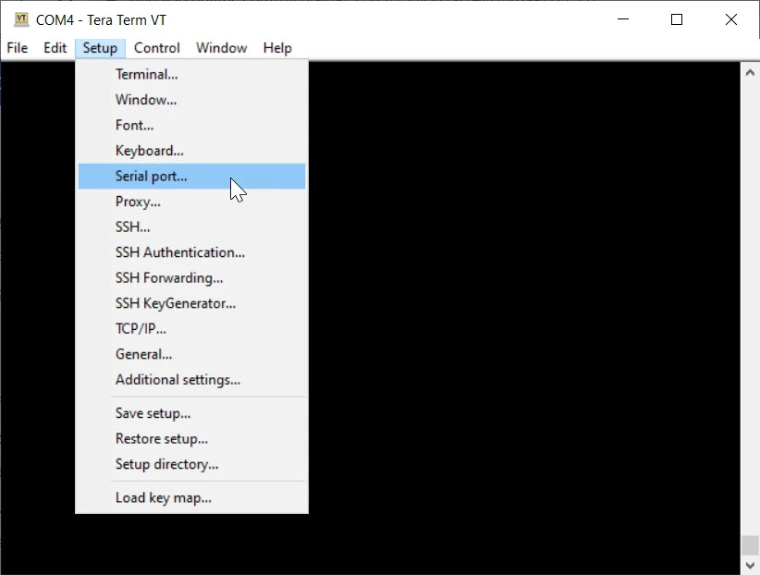This screenshot has height=575, width=760.
Task: Open SSH Authentication... settings
Action: pyautogui.click(x=179, y=252)
